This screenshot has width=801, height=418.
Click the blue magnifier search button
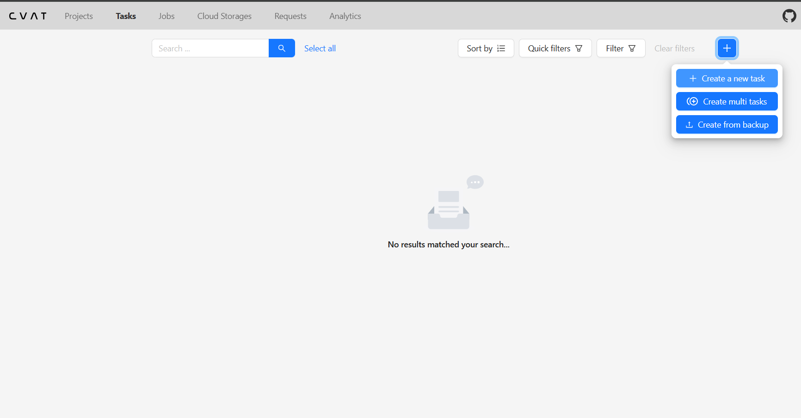pyautogui.click(x=282, y=48)
